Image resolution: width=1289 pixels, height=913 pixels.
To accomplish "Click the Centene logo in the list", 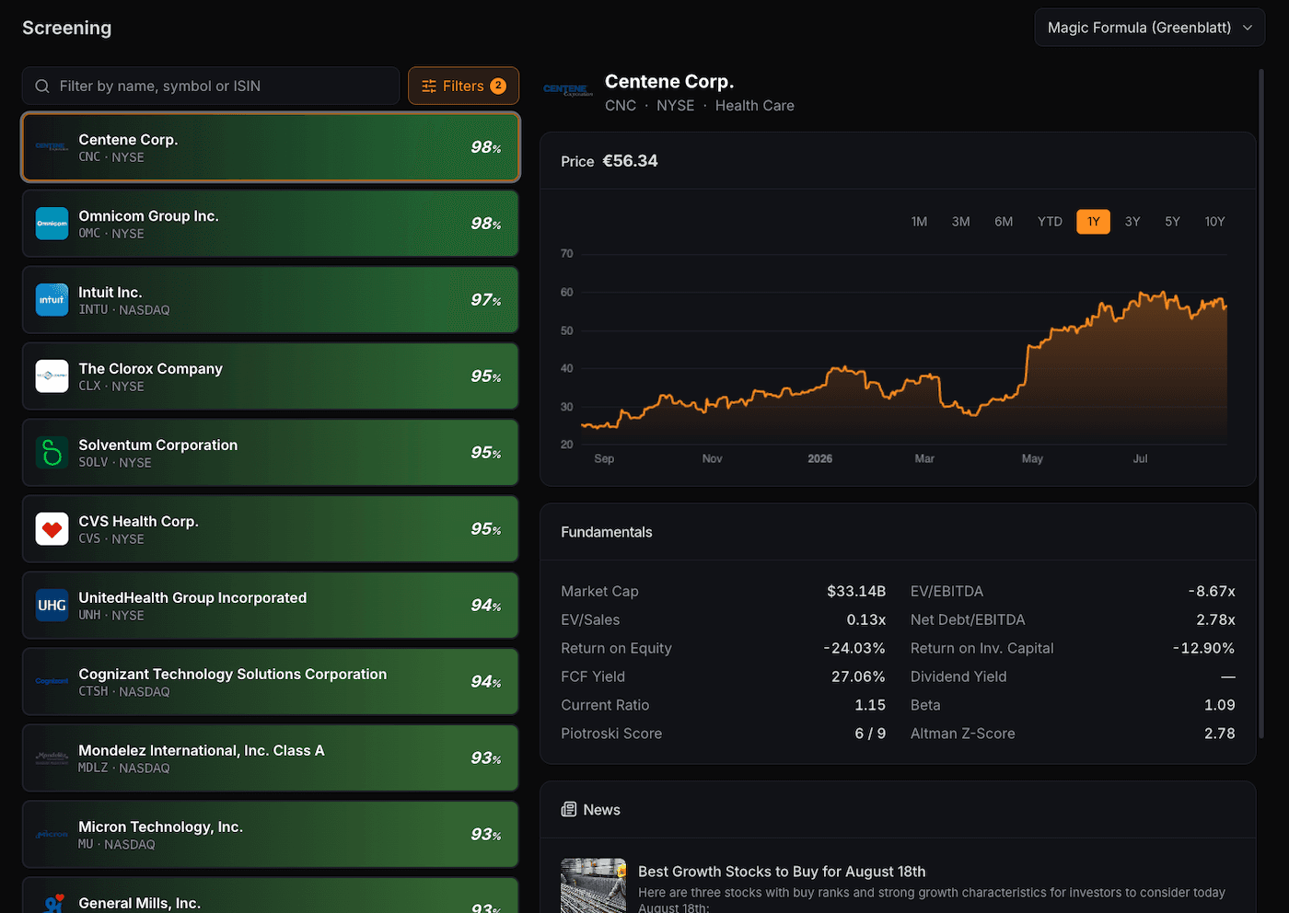I will tap(52, 147).
